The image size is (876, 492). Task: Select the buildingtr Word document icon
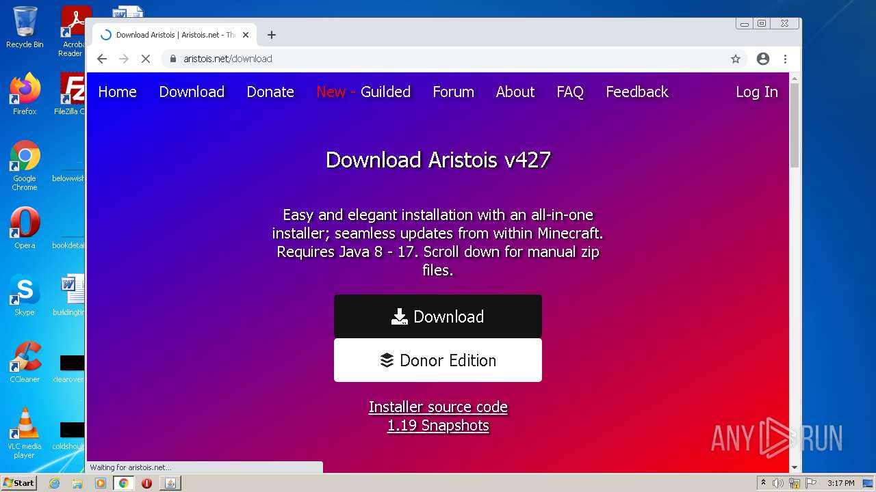[x=70, y=295]
